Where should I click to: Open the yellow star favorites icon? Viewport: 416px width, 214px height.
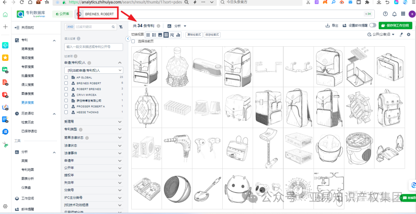[5, 57]
